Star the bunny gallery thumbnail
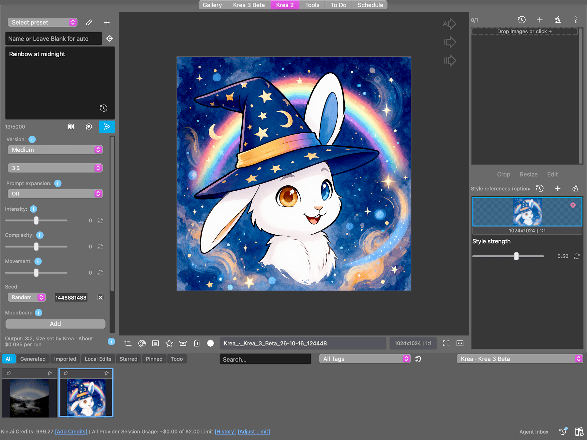This screenshot has height=440, width=587. [x=107, y=373]
